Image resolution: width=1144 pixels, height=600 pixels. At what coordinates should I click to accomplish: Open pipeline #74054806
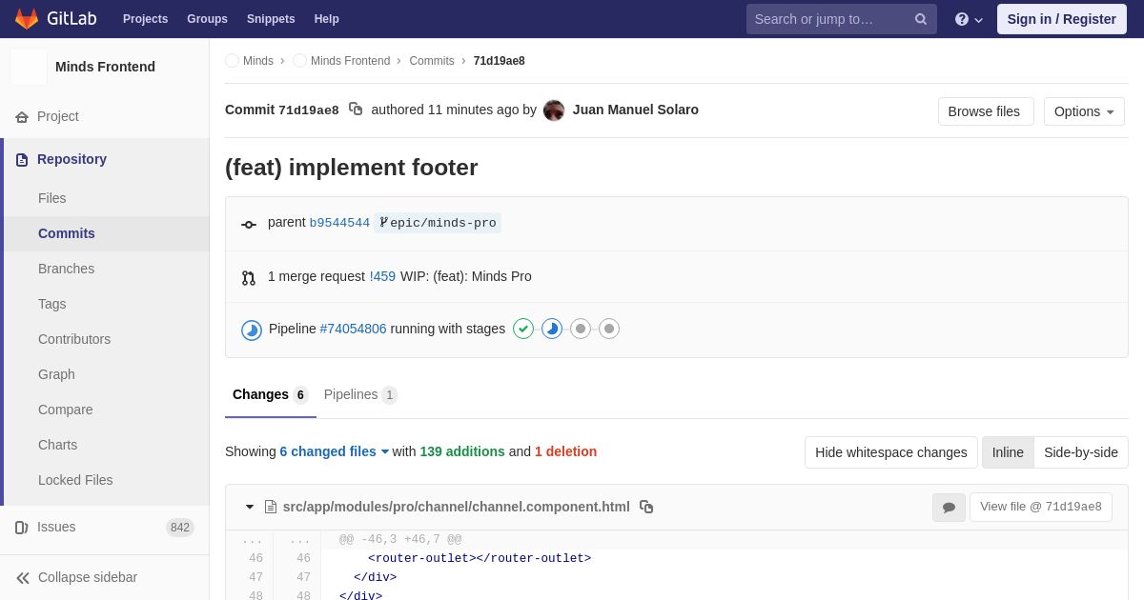(353, 329)
